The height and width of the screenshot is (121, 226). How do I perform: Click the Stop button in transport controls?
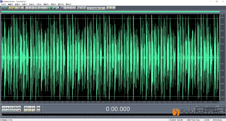pyautogui.click(x=3, y=107)
